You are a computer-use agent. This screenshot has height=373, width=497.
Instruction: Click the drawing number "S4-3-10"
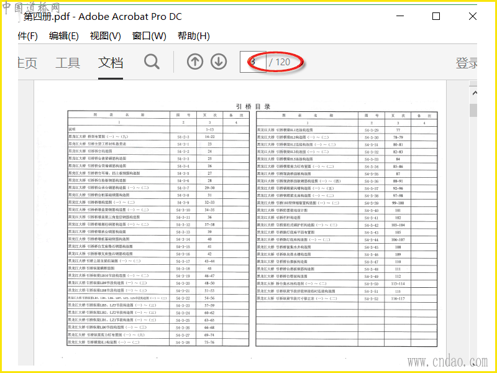[183, 210]
